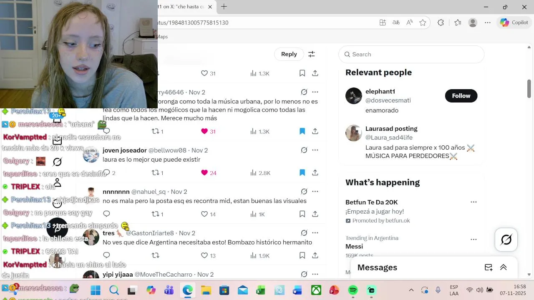Open more menu for Betfun promoted trend
This screenshot has height=300, width=534.
[x=474, y=202]
